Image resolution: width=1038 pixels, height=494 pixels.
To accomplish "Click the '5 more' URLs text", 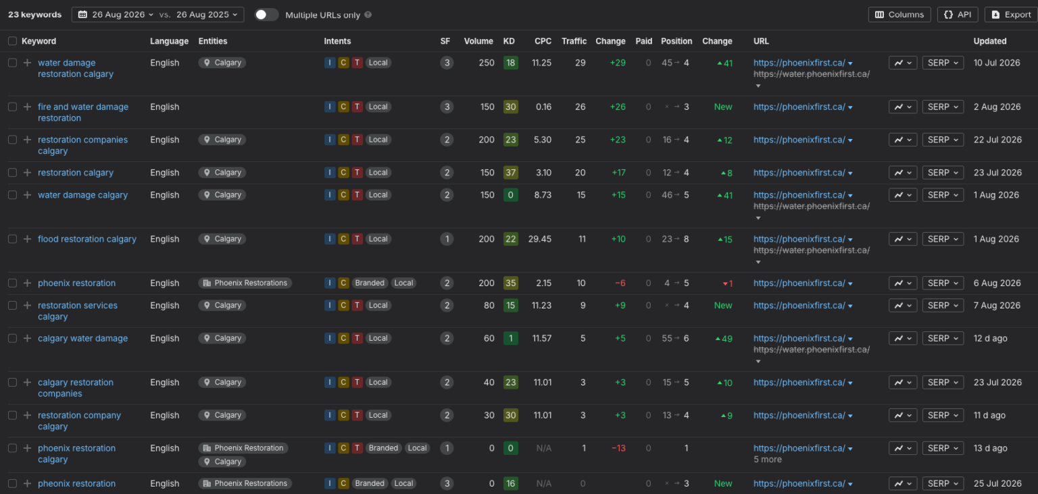I will [768, 460].
